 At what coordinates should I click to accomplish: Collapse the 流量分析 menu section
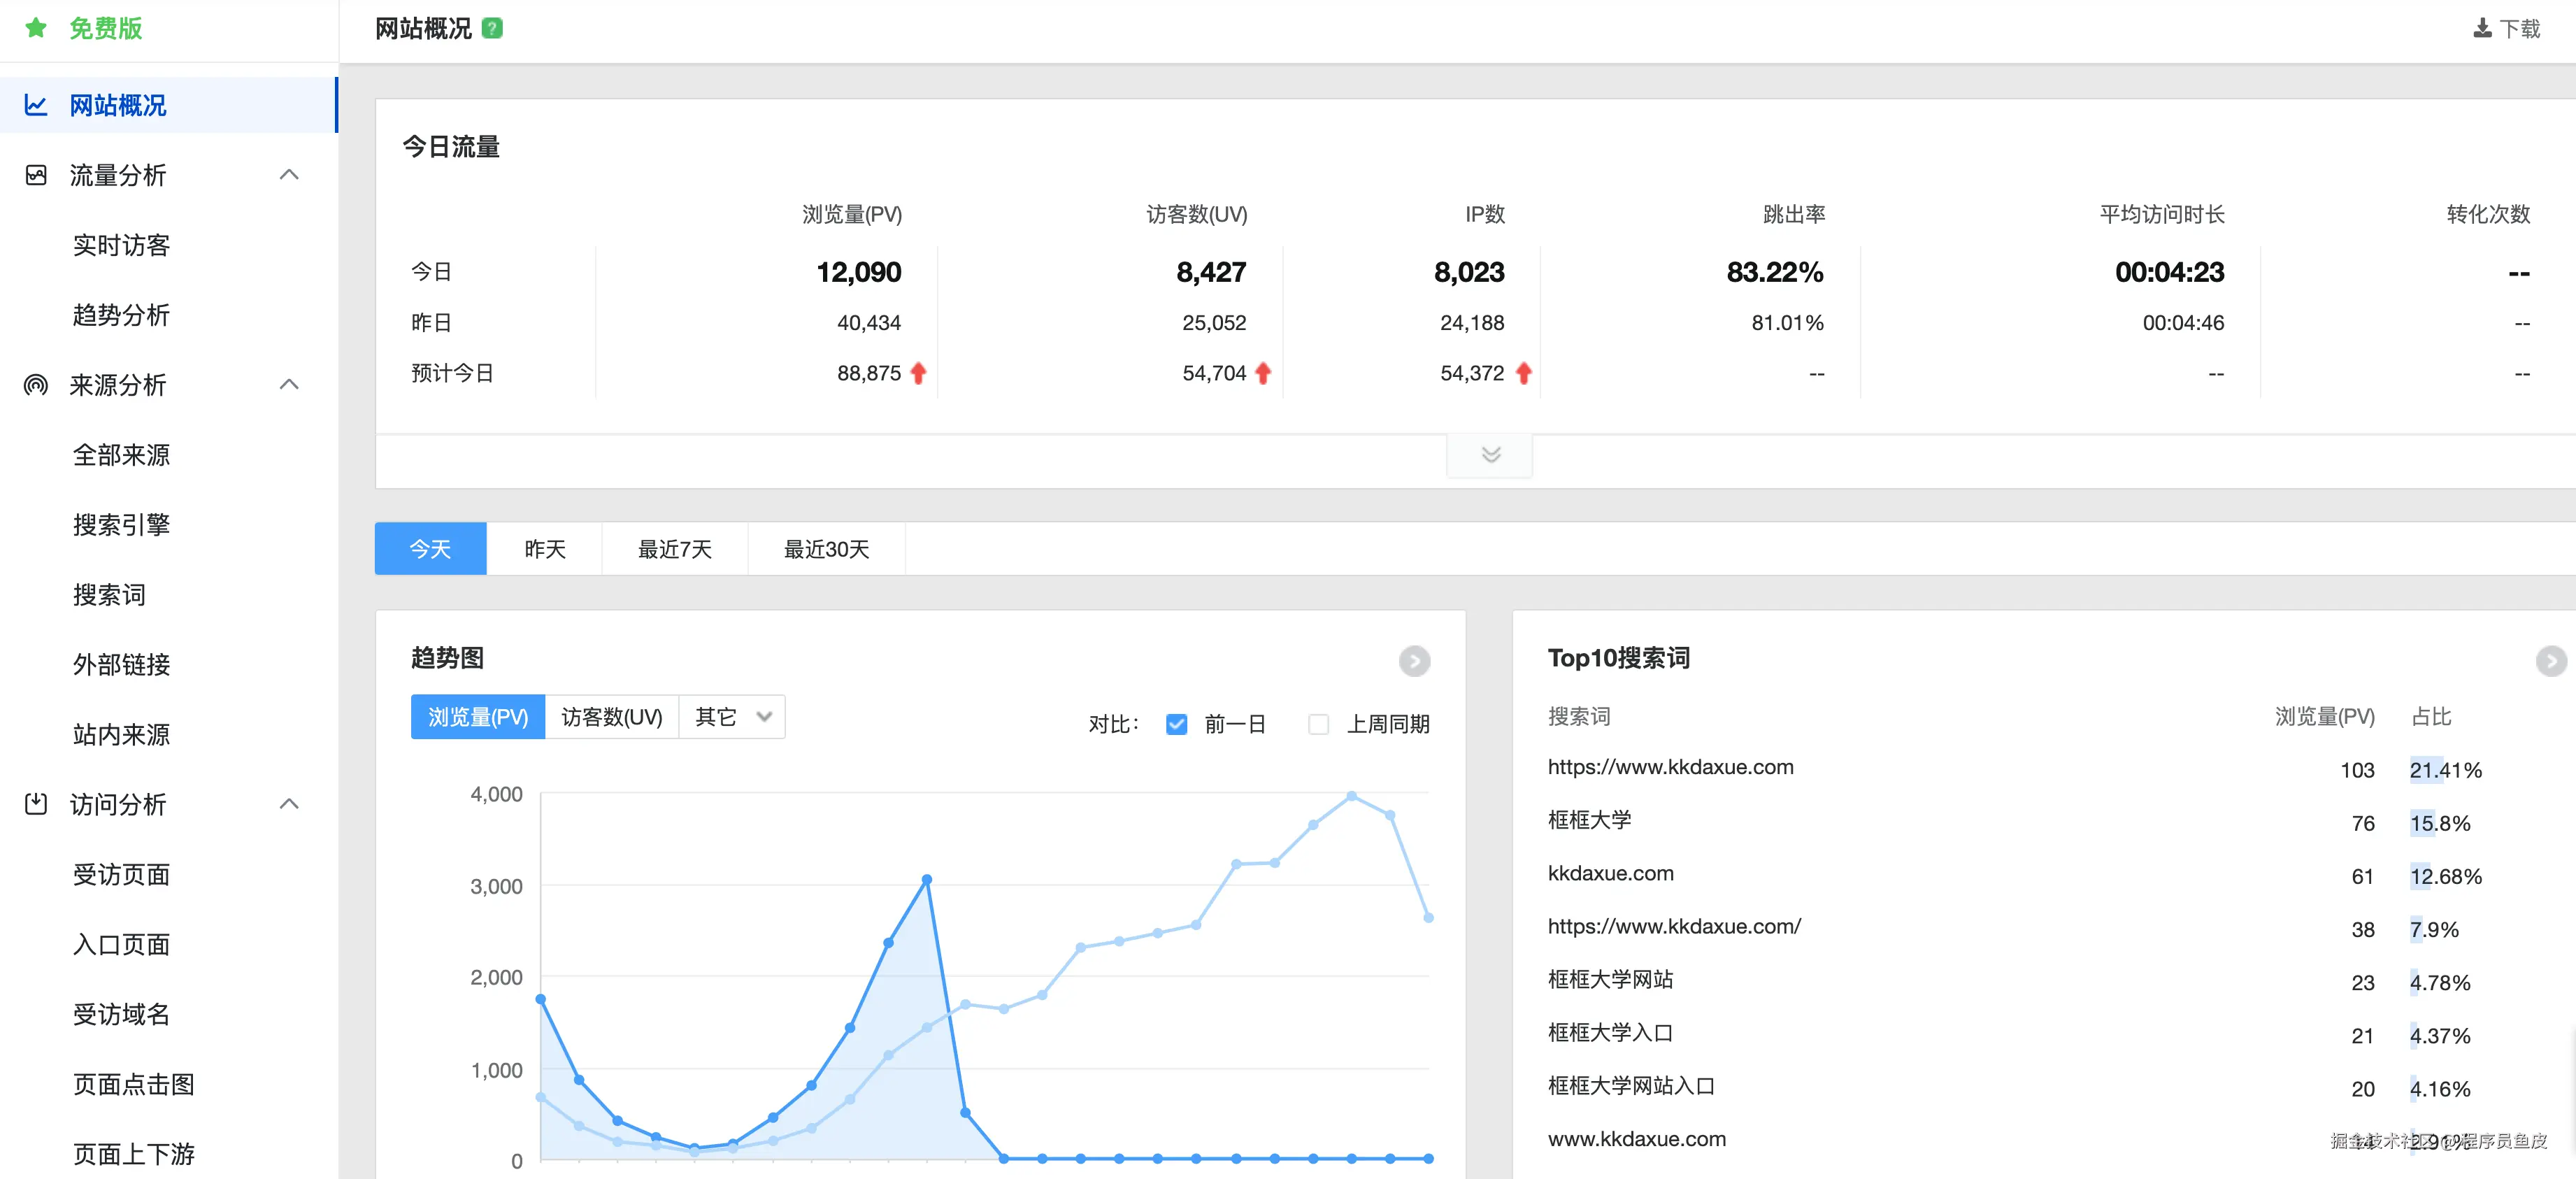coord(289,175)
